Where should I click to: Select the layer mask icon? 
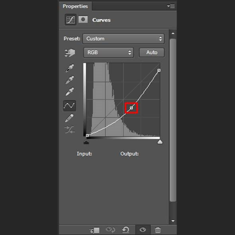pos(83,19)
